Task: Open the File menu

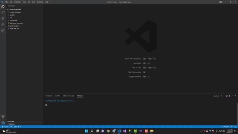Action: [6, 2]
